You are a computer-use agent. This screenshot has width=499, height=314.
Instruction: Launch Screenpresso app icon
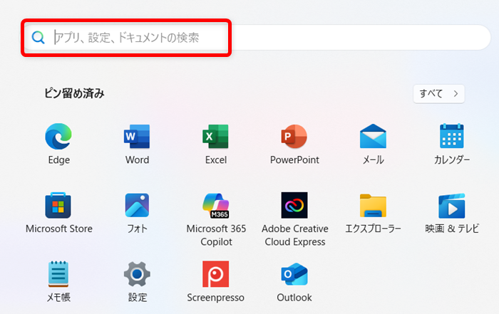pyautogui.click(x=216, y=274)
